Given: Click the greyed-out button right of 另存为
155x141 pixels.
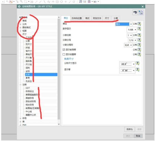Looking at the screenshot, I should coord(139,129).
